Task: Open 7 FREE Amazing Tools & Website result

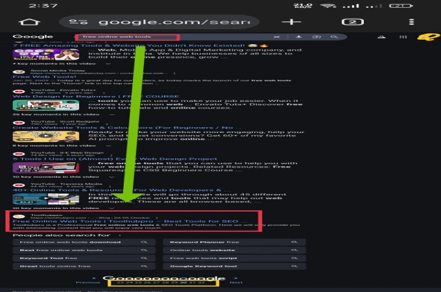Action: coord(129,45)
